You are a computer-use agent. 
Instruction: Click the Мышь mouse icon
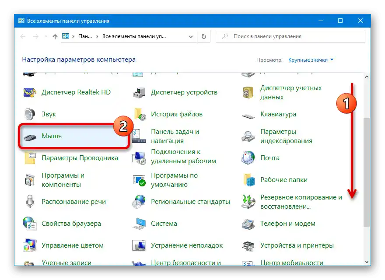(30, 137)
